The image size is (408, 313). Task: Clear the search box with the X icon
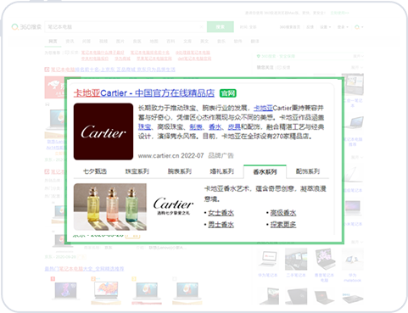201,27
